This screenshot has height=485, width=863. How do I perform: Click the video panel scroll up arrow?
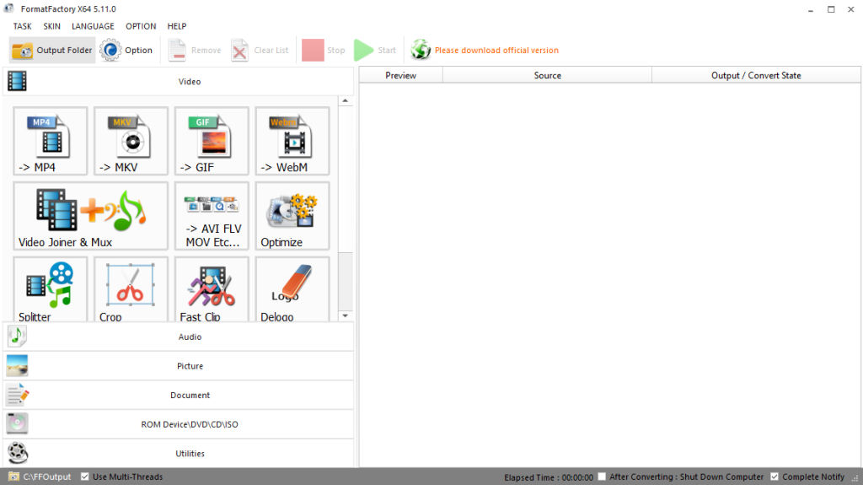[345, 101]
